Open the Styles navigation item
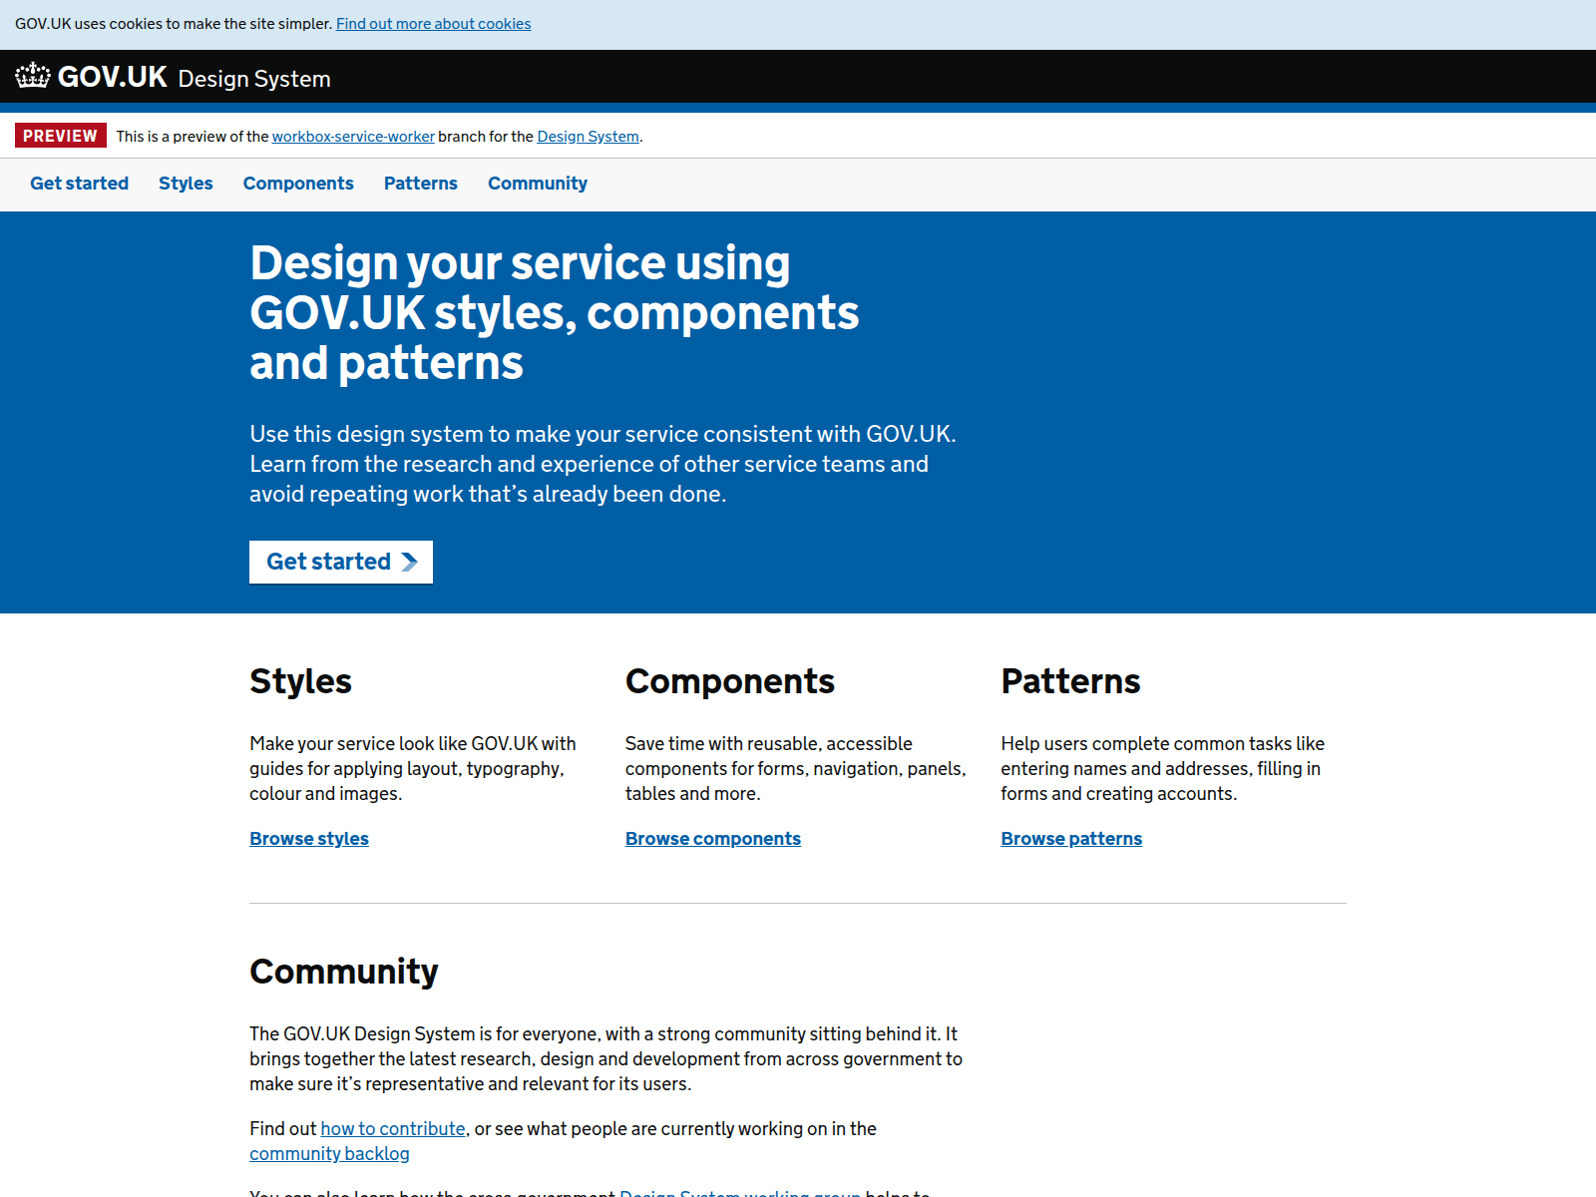The height and width of the screenshot is (1197, 1596). [x=186, y=184]
